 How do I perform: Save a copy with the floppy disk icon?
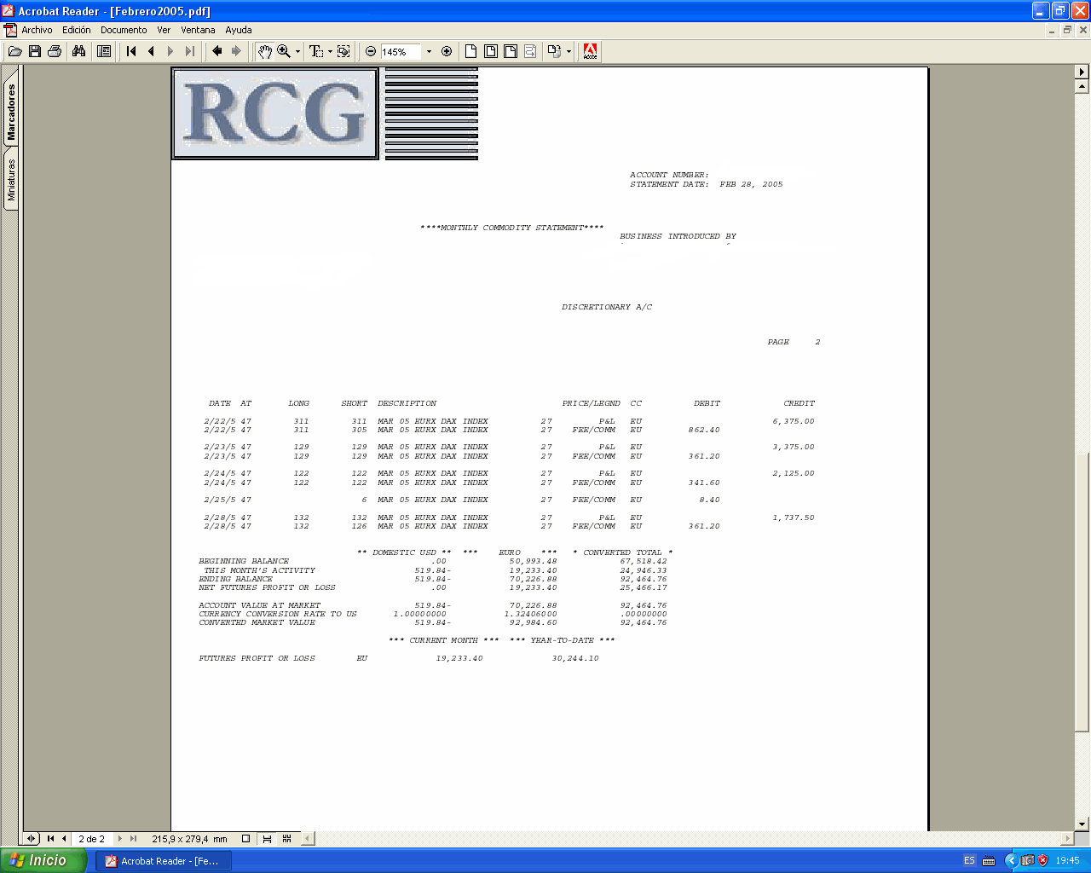pyautogui.click(x=35, y=51)
